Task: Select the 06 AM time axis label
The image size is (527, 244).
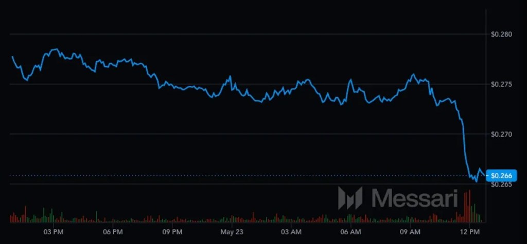Action: [350, 232]
